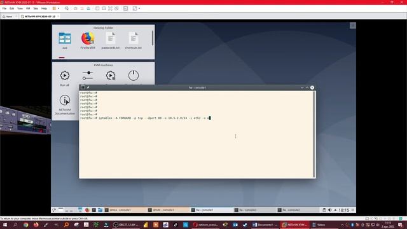
Task: Expand hidden guest tray icons with the arrow
Action: (x=335, y=210)
